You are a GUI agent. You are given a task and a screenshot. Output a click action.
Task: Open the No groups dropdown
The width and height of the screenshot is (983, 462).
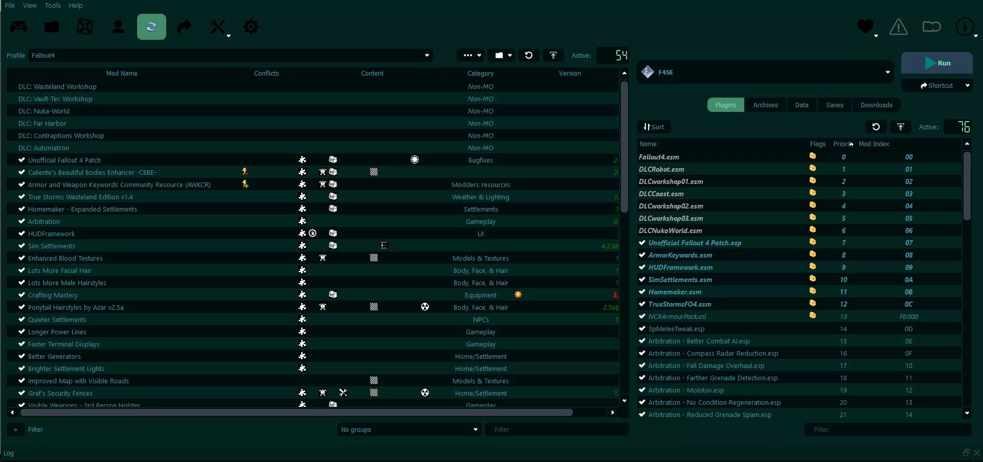click(409, 429)
